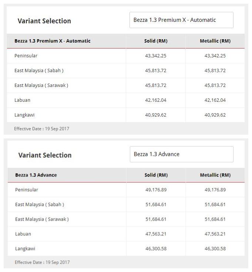Click the 43,342.25 solid price for Peninsular

point(156,56)
